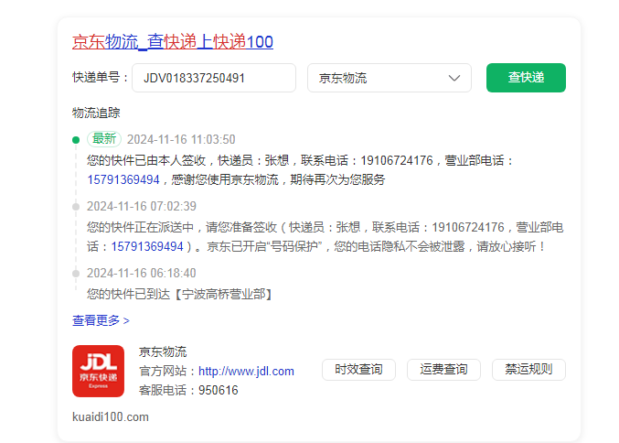Click the 运费查询 button
The height and width of the screenshot is (443, 619).
pos(443,370)
